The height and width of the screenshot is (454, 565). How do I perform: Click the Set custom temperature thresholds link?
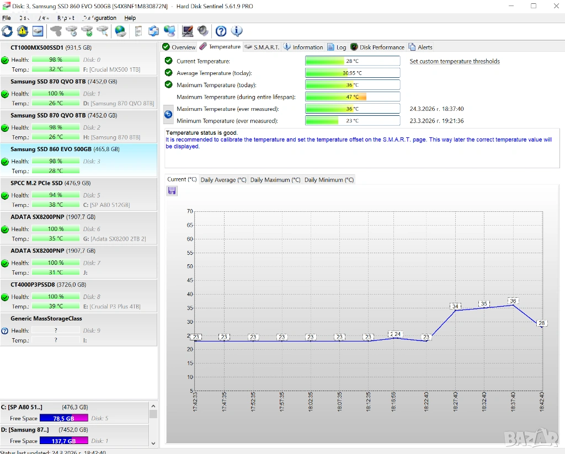455,61
